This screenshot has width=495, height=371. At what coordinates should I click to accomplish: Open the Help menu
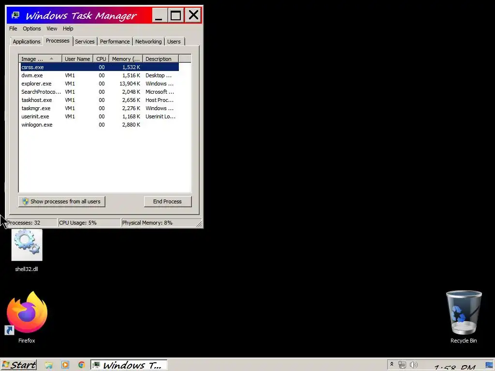68,29
